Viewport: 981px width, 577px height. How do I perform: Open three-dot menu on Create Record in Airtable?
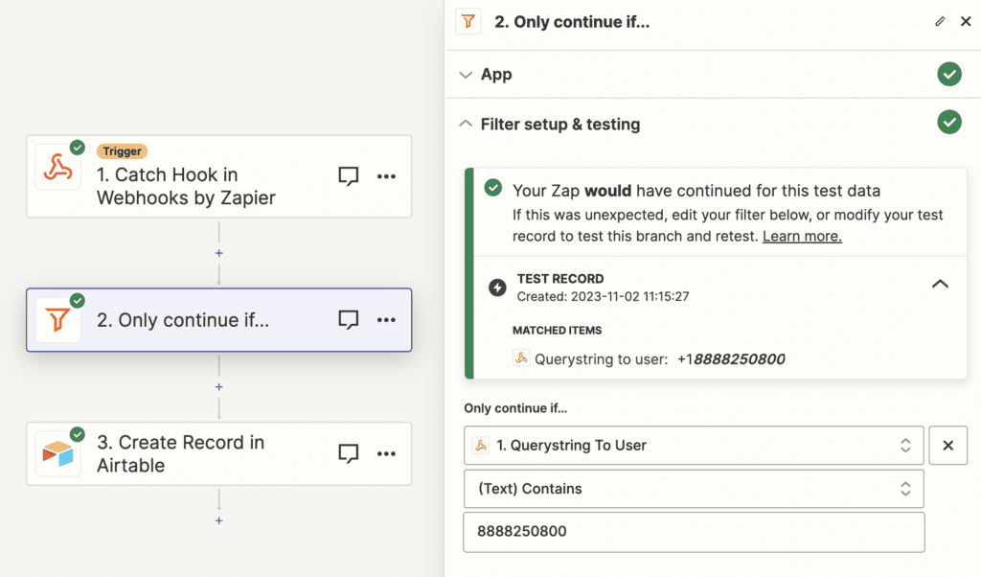click(387, 453)
